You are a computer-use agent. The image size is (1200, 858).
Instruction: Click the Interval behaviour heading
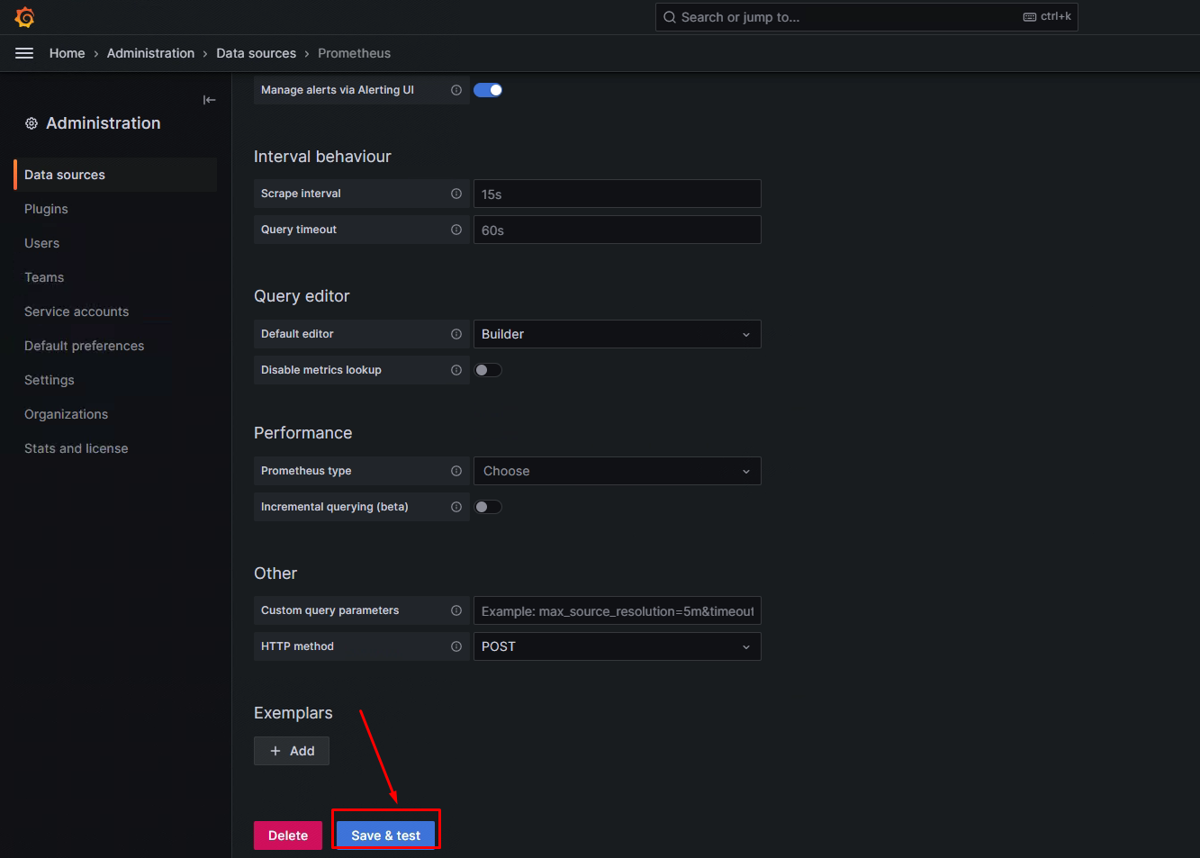(322, 157)
